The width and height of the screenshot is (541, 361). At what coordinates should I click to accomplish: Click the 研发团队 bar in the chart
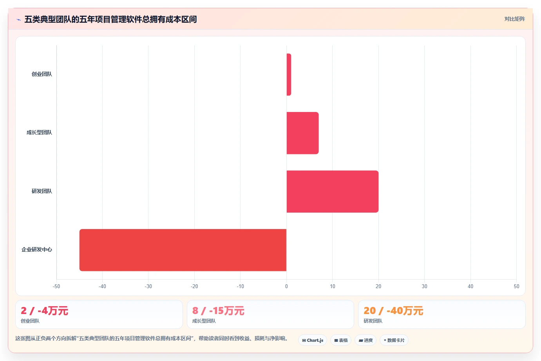click(332, 191)
